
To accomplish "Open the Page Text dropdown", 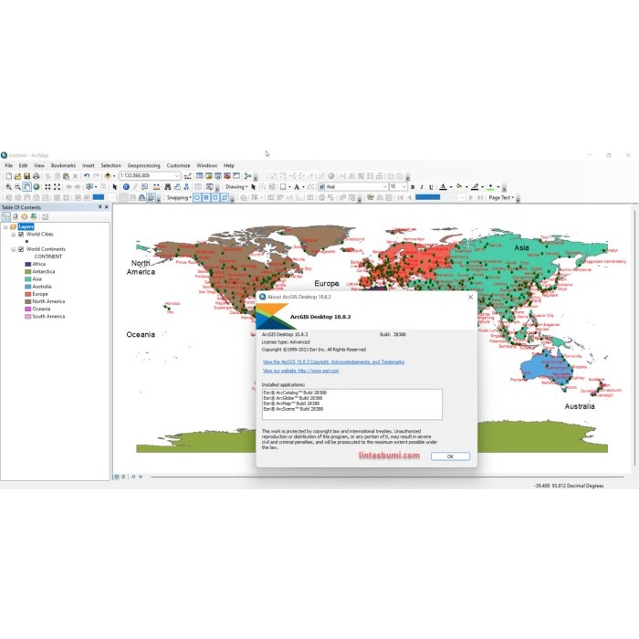I will point(501,198).
